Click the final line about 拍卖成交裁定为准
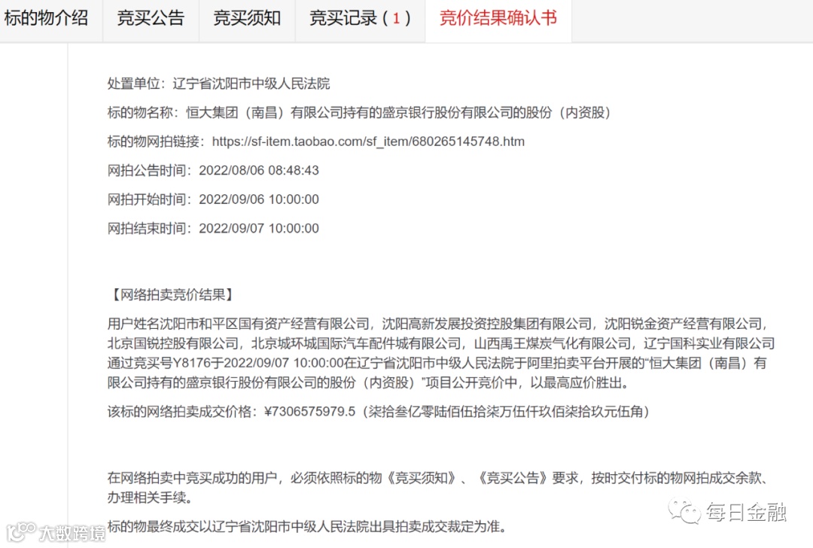Screen dimensions: 813x548 (x=307, y=527)
